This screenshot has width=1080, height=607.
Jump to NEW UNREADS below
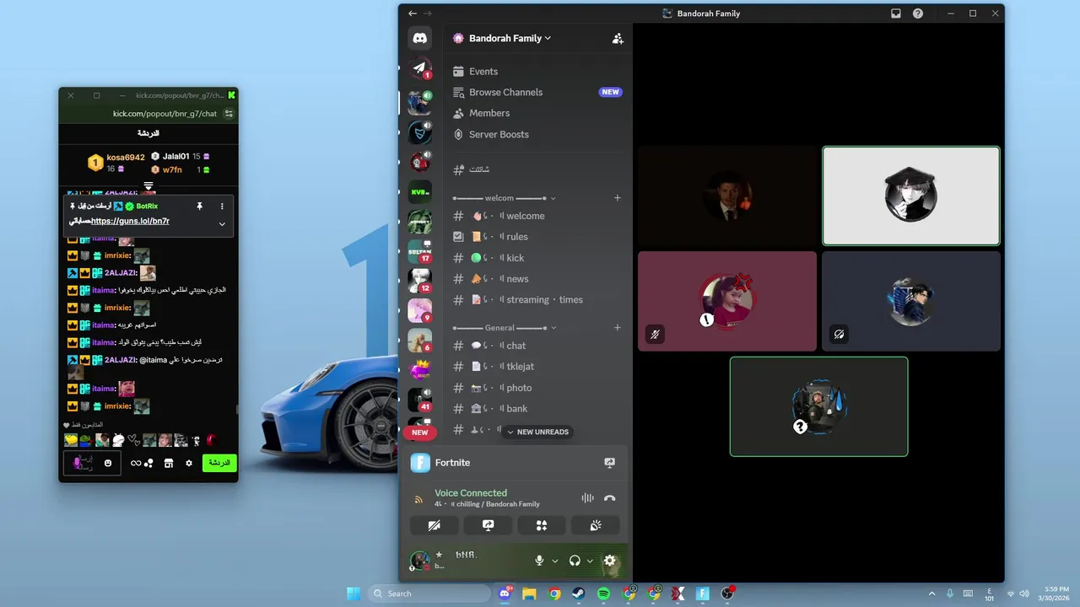537,432
